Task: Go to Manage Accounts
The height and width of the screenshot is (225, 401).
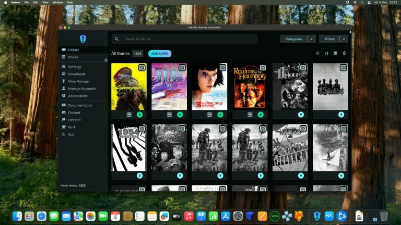Action: [x=83, y=89]
